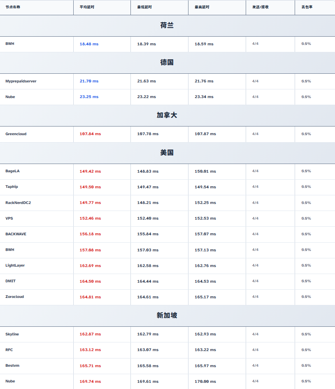The width and height of the screenshot is (335, 389).
Task: Click the 18.48 ms average latency value
Action: coord(89,44)
